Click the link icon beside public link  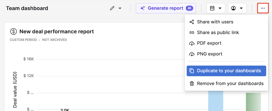(x=192, y=33)
